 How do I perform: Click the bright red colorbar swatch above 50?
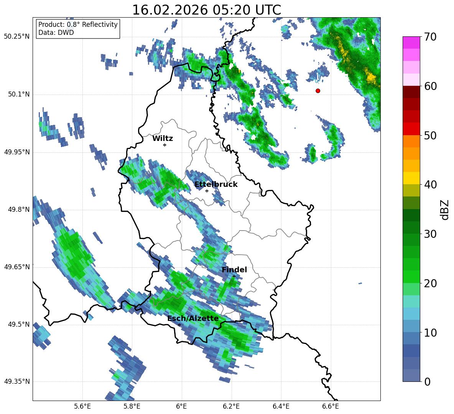[411, 129]
